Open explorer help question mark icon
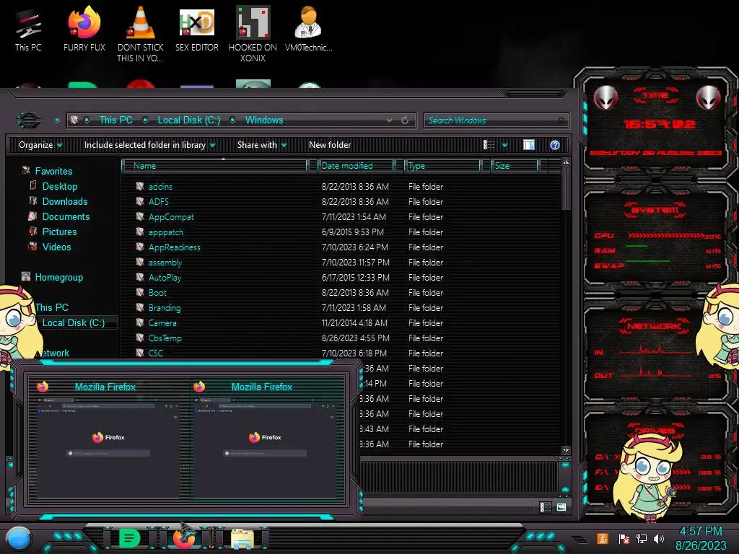The image size is (739, 554). (555, 145)
